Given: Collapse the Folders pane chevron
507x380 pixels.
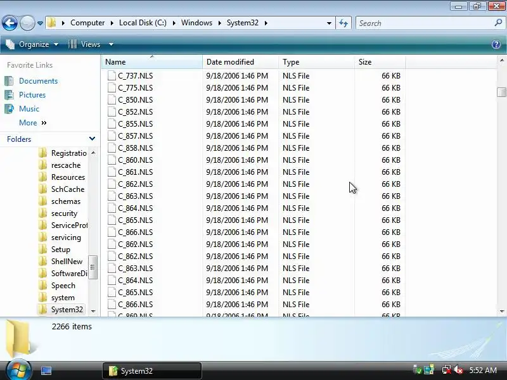Looking at the screenshot, I should 92,139.
